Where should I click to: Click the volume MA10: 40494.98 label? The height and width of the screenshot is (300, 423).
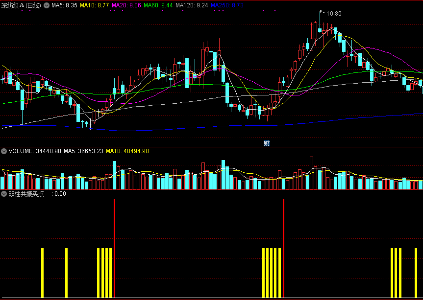coord(127,151)
